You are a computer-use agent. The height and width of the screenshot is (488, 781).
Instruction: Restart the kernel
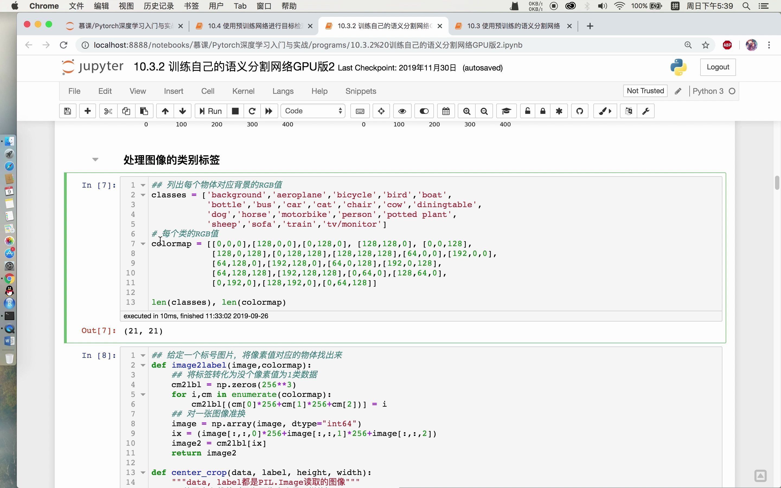[x=252, y=111]
